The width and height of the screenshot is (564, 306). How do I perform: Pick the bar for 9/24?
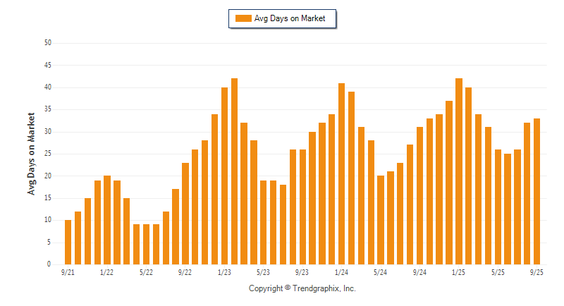point(419,195)
